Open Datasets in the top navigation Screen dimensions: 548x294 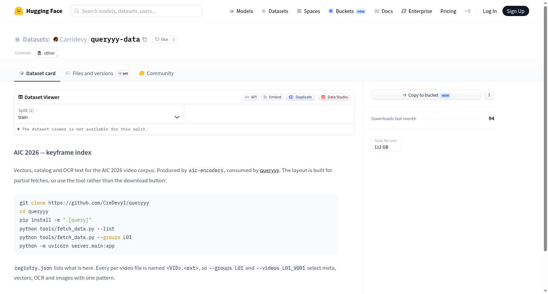[x=275, y=11]
